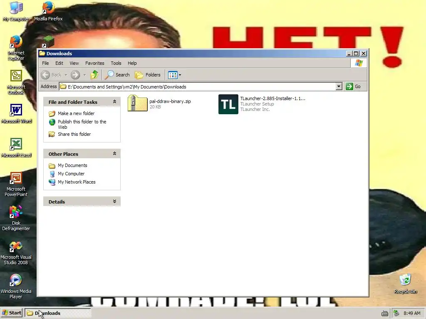Open the Search pane

118,75
